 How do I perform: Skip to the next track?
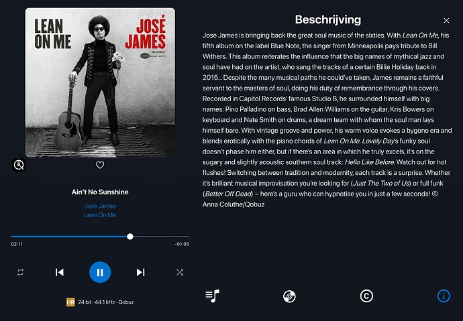point(140,272)
